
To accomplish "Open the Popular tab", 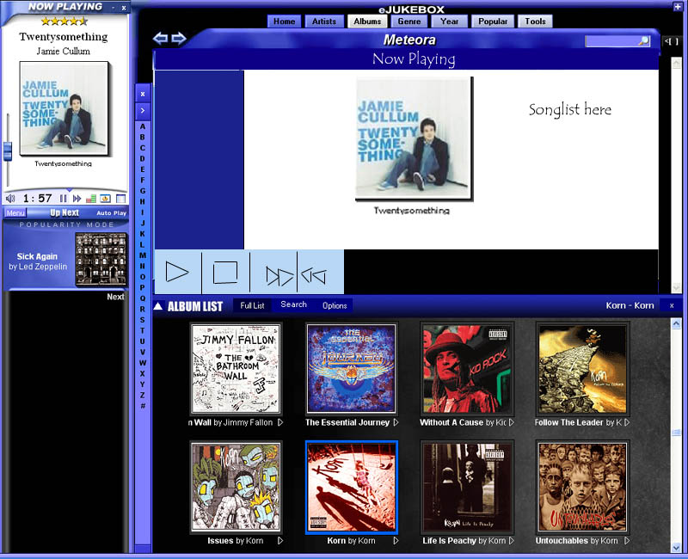I will [x=493, y=21].
